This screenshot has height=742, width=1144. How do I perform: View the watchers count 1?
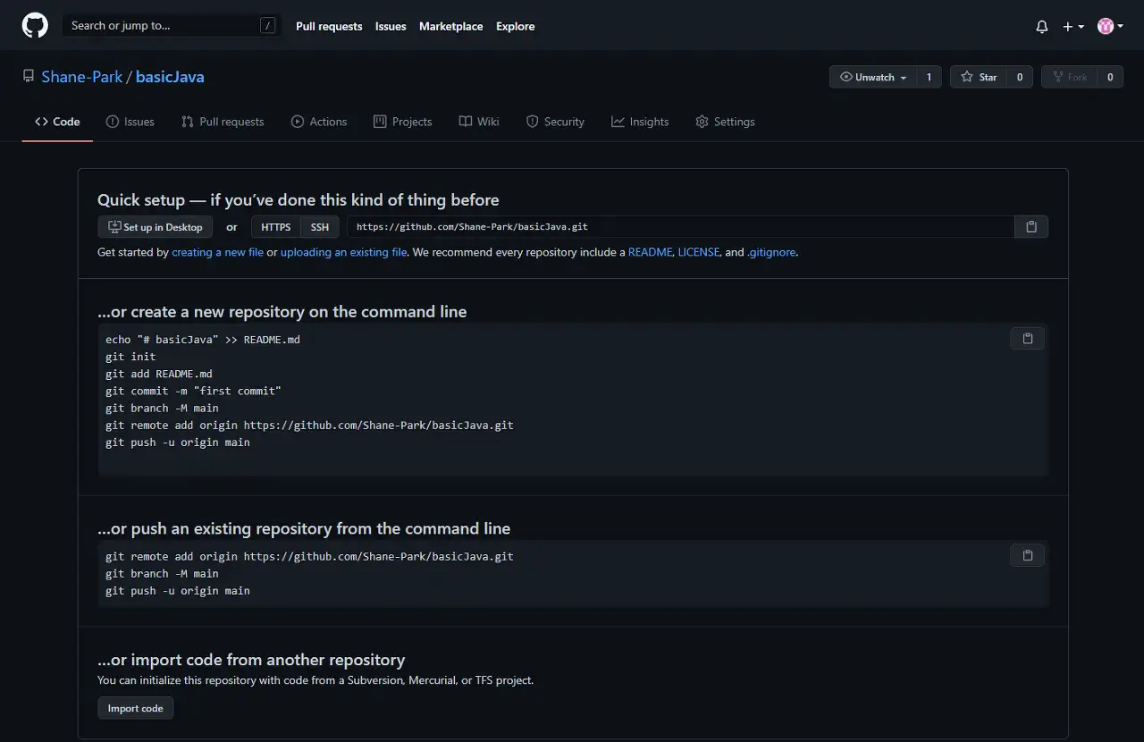coord(929,77)
